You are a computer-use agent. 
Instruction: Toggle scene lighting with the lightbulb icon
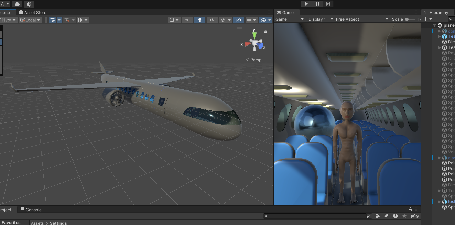point(199,20)
